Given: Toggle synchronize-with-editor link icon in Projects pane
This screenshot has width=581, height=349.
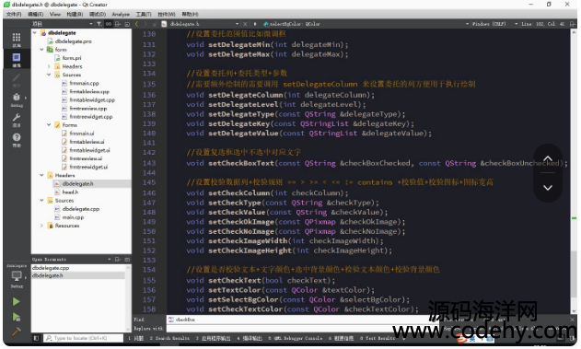Looking at the screenshot, I should coord(109,24).
